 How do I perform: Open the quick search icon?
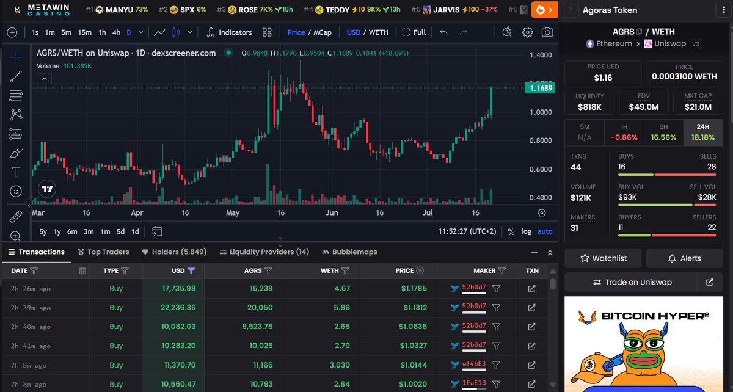(x=507, y=32)
